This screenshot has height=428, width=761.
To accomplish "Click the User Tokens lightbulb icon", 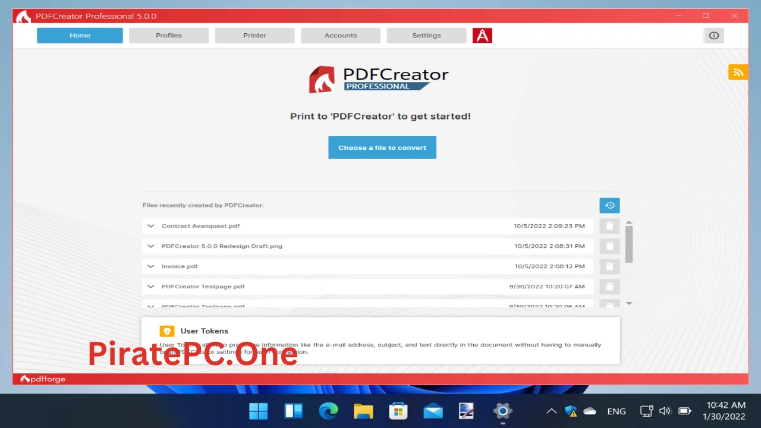I will coord(167,331).
